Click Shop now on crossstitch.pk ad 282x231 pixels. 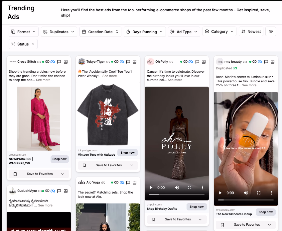click(x=60, y=159)
